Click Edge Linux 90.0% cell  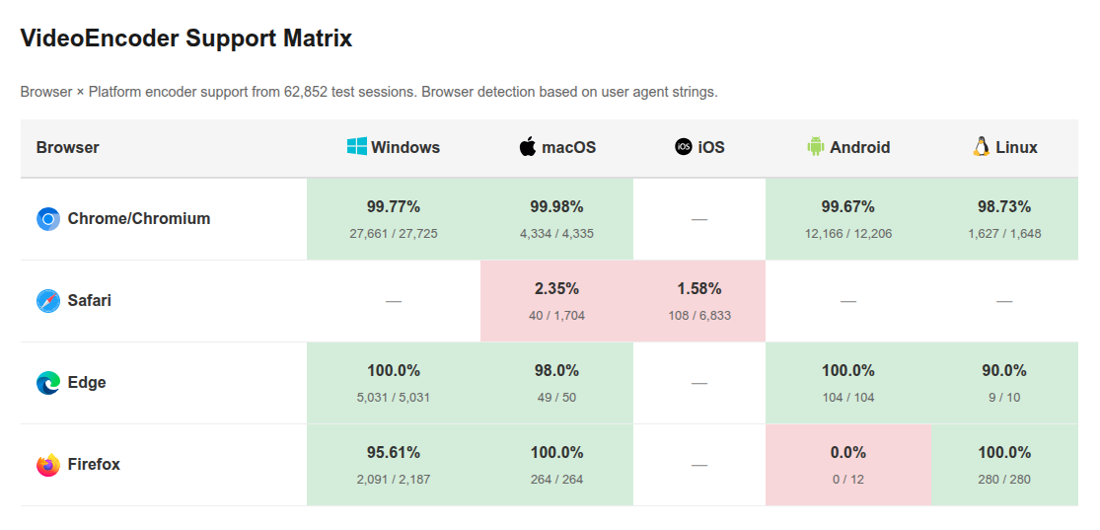click(1003, 383)
